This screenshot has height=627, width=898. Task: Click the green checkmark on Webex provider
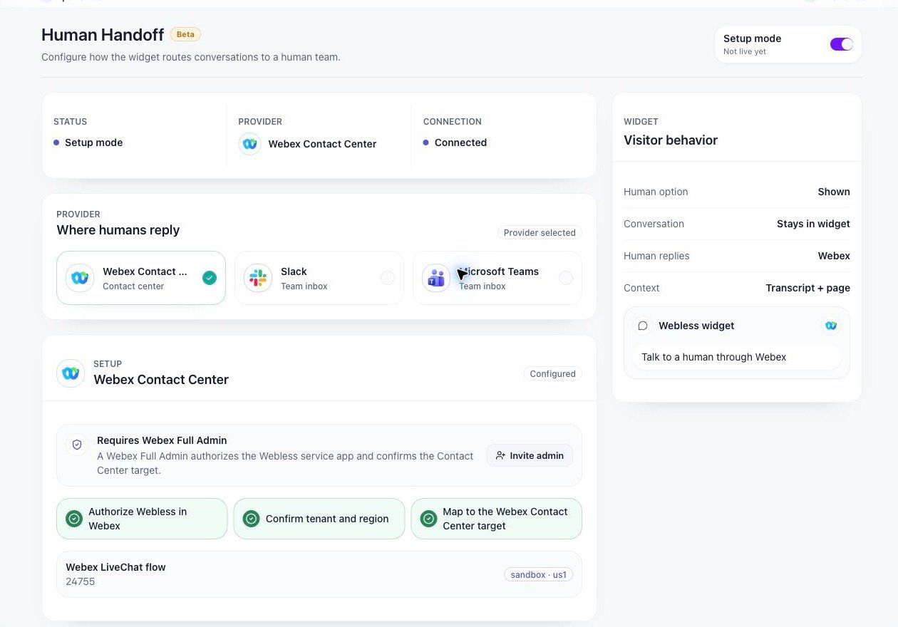[210, 278]
